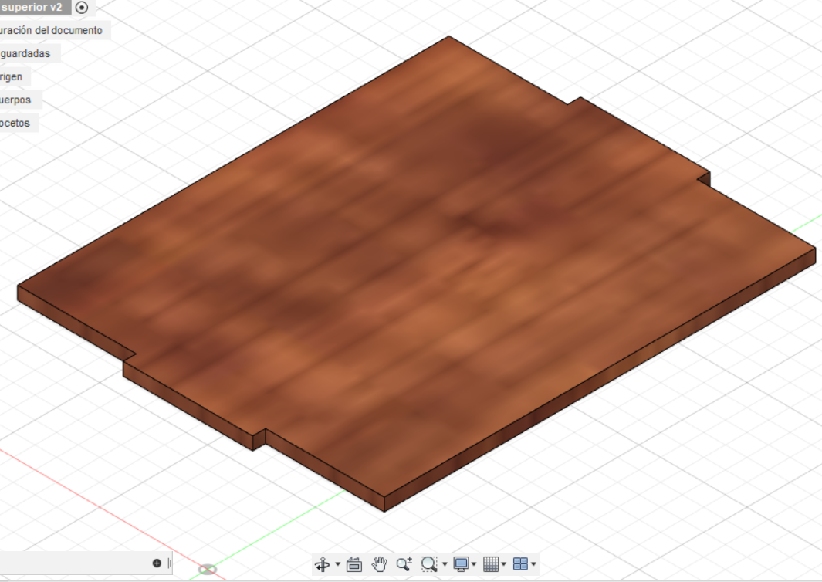This screenshot has width=822, height=582.
Task: Expand the Grid and Snaps dropdown arrow
Action: pos(504,565)
